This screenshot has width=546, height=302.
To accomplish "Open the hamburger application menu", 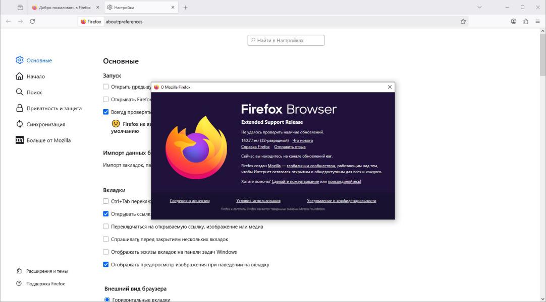I will click(x=538, y=22).
